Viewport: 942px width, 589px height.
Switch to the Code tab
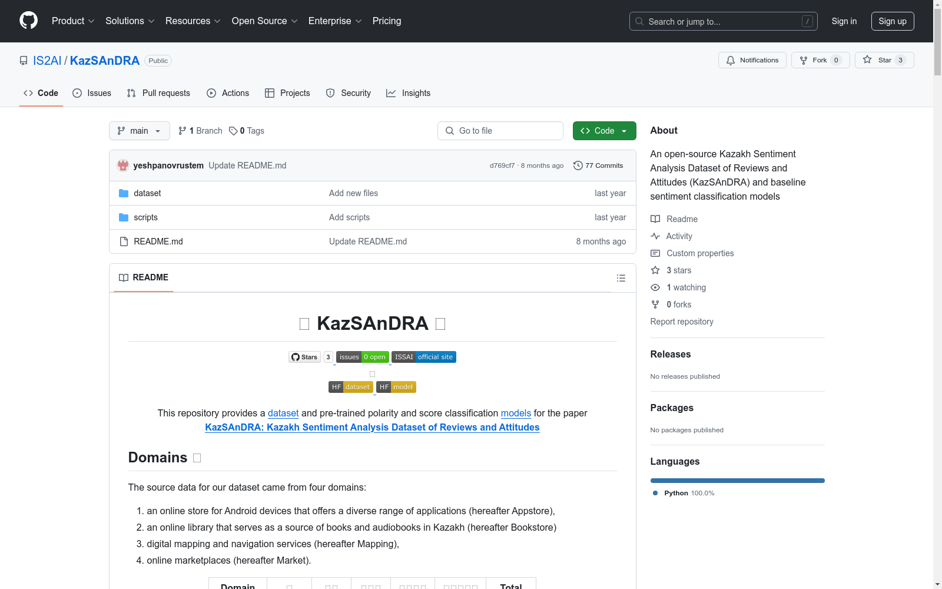click(x=41, y=93)
